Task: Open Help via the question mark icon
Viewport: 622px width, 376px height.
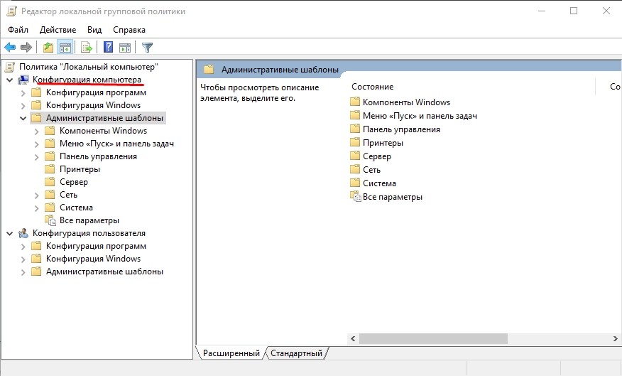Action: (x=109, y=48)
